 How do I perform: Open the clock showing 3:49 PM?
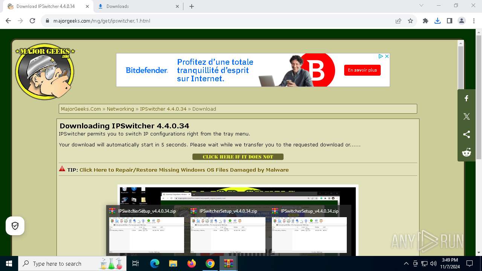point(450,263)
